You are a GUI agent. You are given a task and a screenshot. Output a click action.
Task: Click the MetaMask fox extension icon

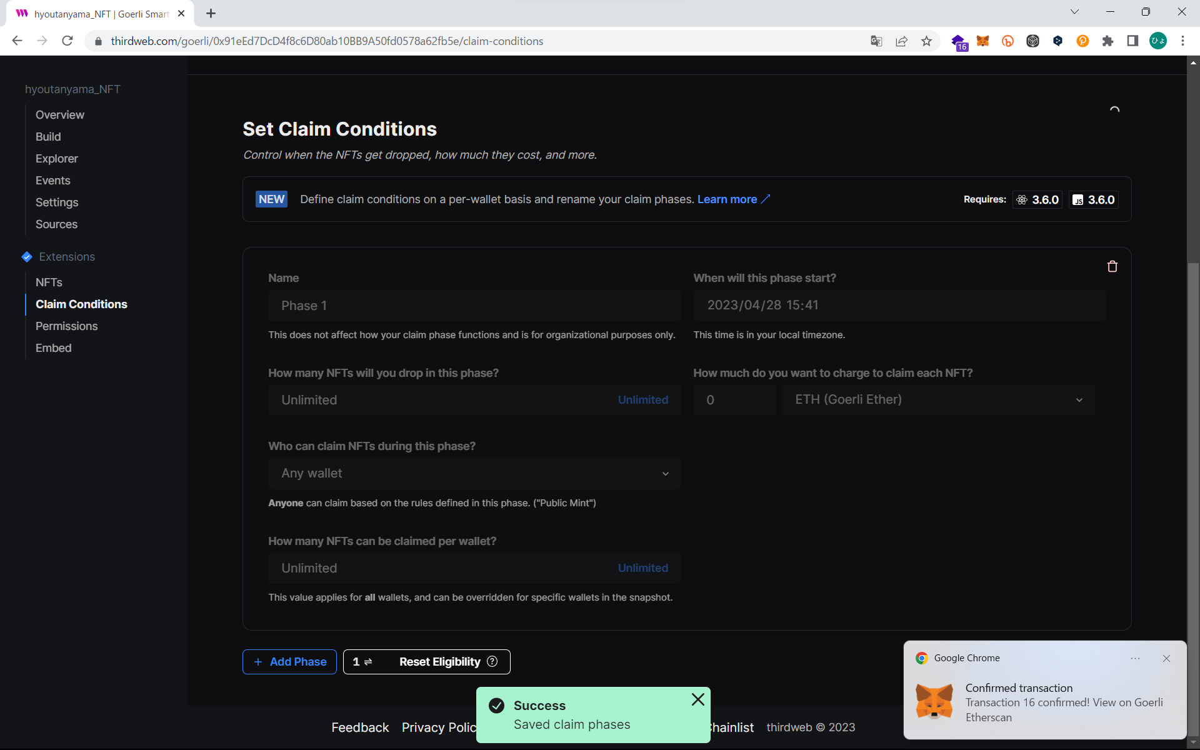(x=982, y=41)
